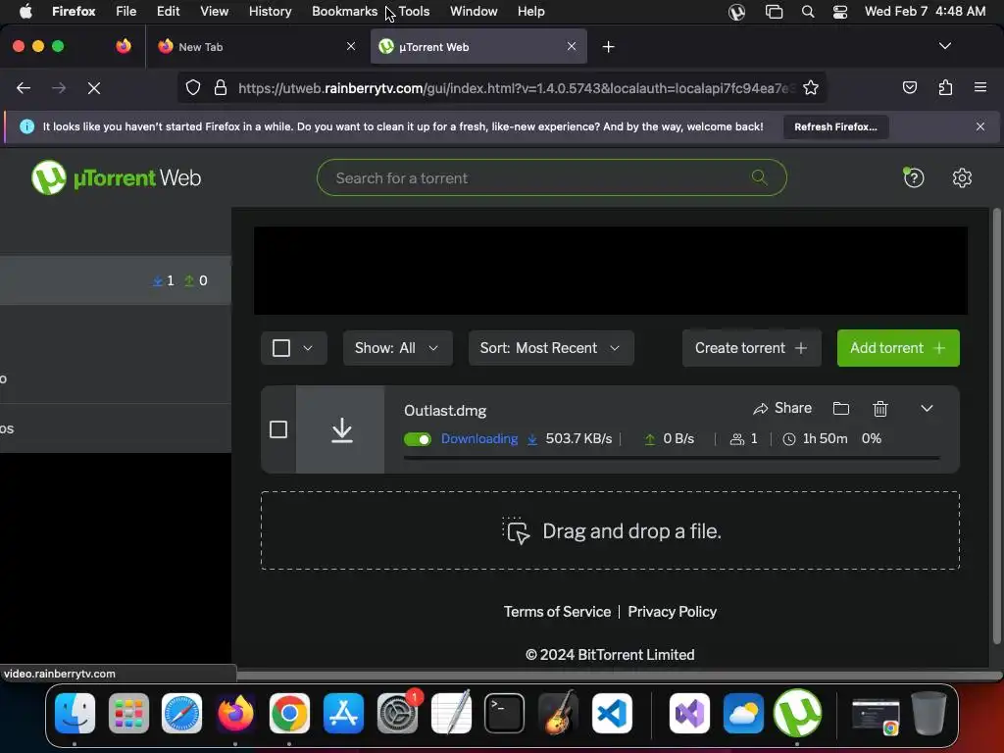
Task: Toggle the Outlast.dmg download switch off
Action: [x=418, y=439]
